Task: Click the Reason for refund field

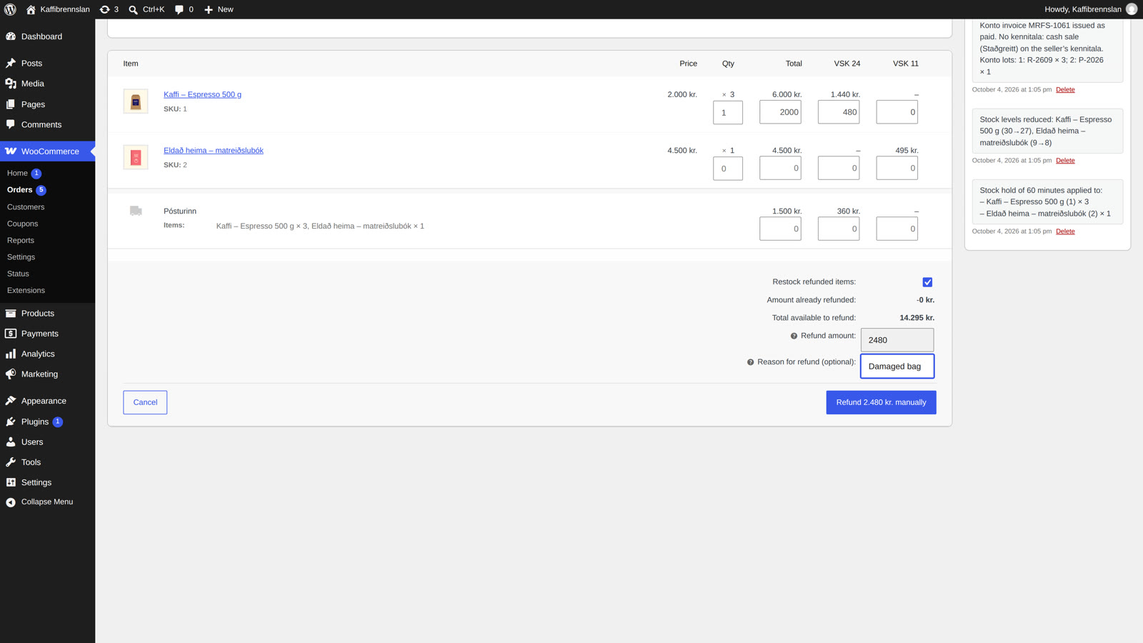Action: click(x=897, y=367)
